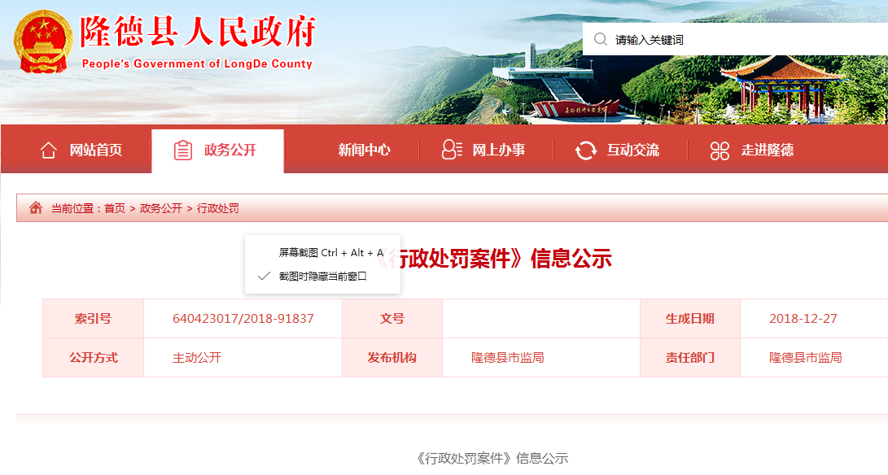888x475 pixels.
Task: Click the four-circles icon beside 走进隆德
Action: 720,150
